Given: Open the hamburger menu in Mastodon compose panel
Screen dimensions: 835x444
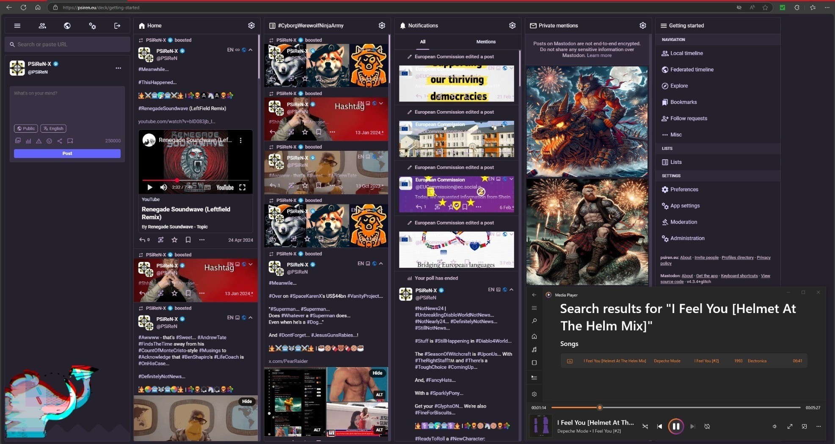Looking at the screenshot, I should pos(17,26).
